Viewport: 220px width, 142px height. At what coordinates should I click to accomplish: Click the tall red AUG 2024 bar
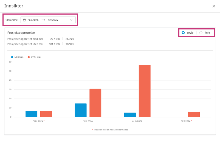(145, 91)
